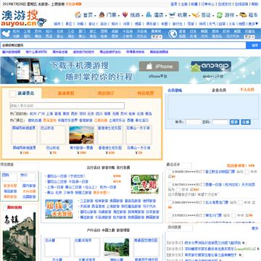Viewport: 261px width, 261px height.
Task: Select 线路 hot-air balloon navigation icon
Action: [125, 15]
